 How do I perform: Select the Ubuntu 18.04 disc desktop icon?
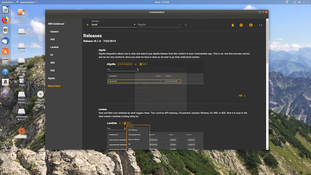[40, 99]
